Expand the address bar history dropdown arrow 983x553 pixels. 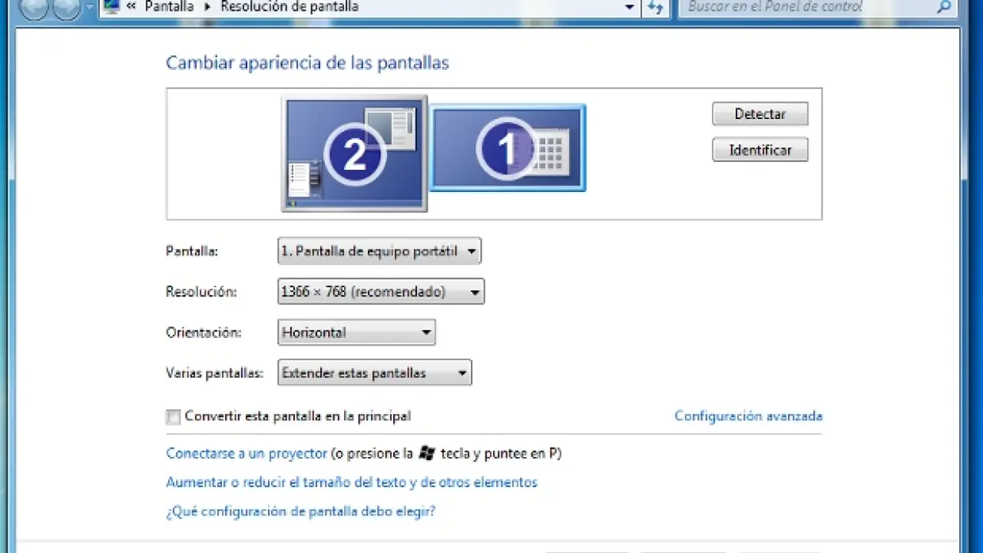tap(630, 7)
